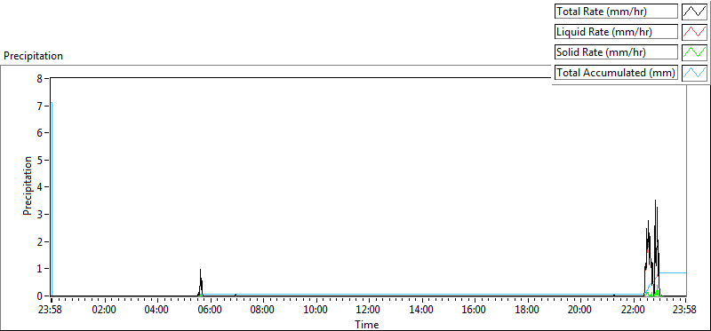
Task: Click the tallest rain peak near 23:00
Action: pyautogui.click(x=655, y=201)
